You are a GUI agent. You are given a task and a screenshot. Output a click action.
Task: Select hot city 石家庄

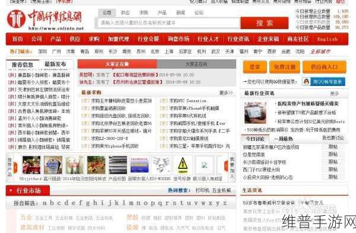click(x=185, y=52)
